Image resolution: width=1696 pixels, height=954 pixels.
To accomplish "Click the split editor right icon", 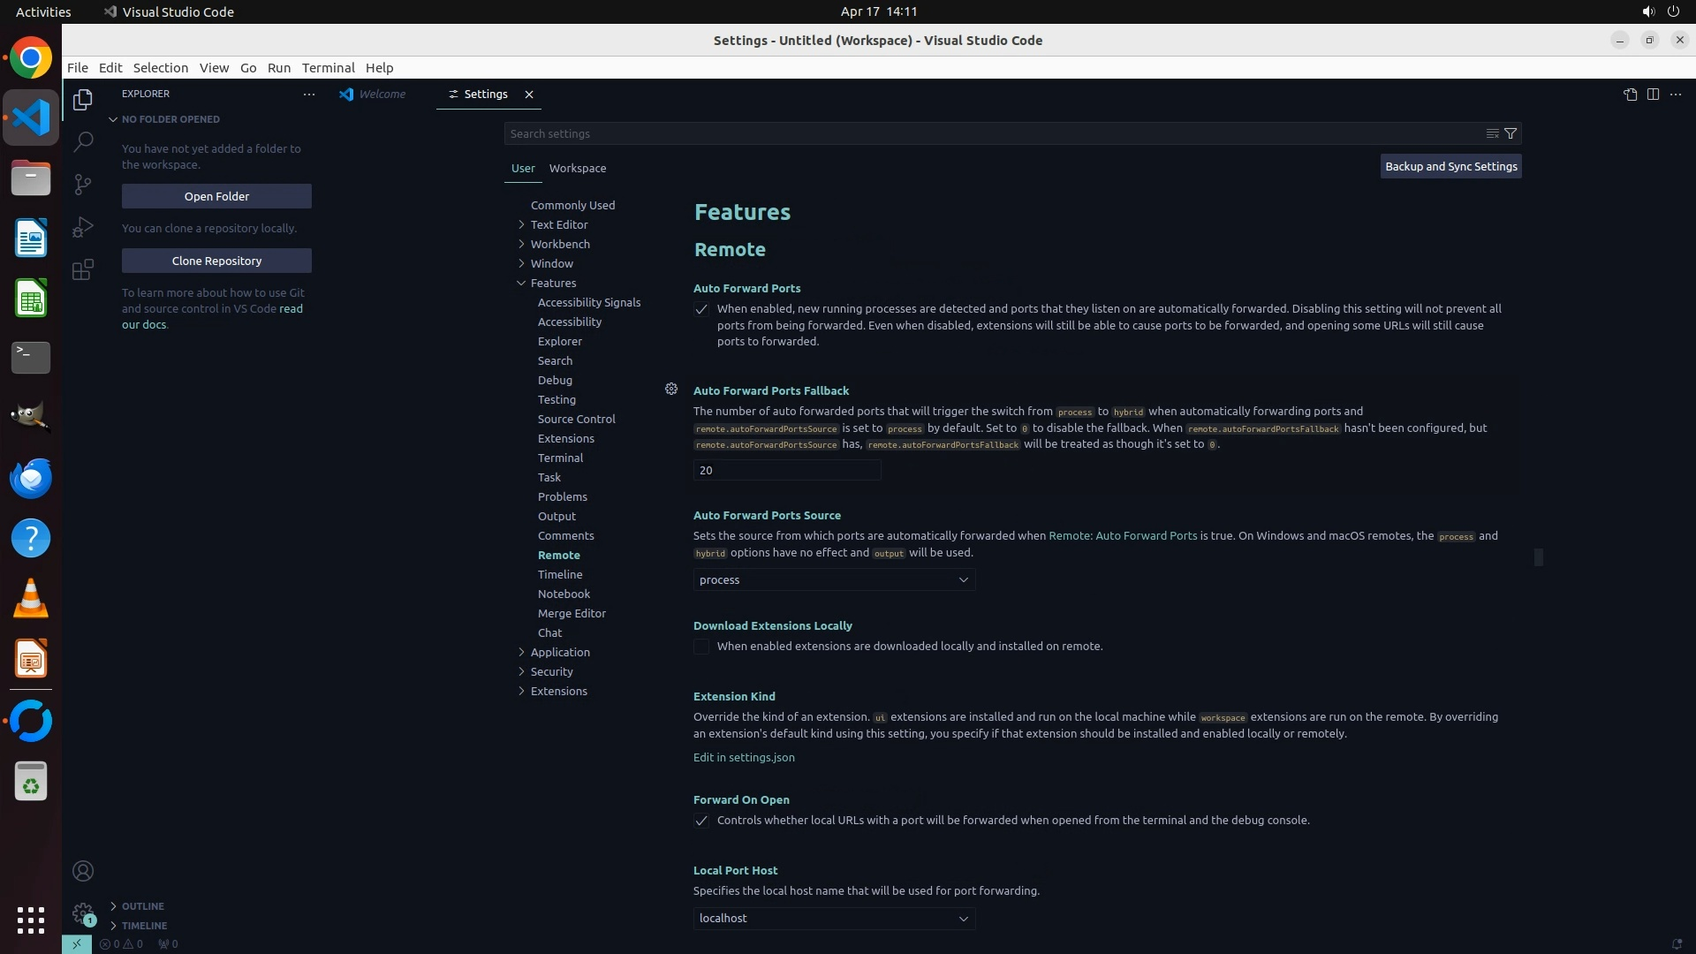I will [1653, 95].
